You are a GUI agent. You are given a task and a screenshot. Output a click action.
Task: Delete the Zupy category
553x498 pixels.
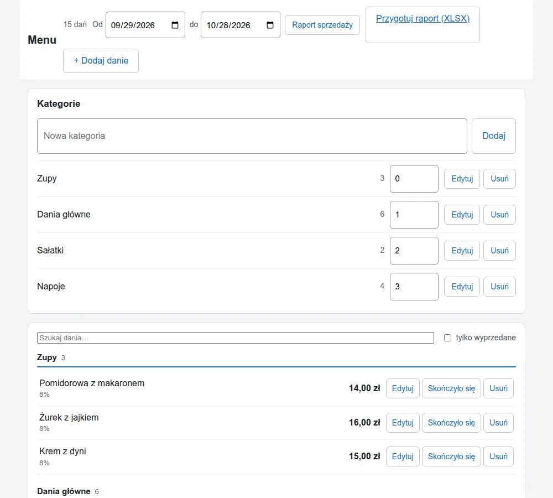[x=499, y=179]
